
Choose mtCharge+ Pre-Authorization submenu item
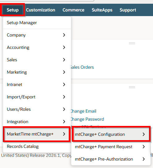point(111,159)
